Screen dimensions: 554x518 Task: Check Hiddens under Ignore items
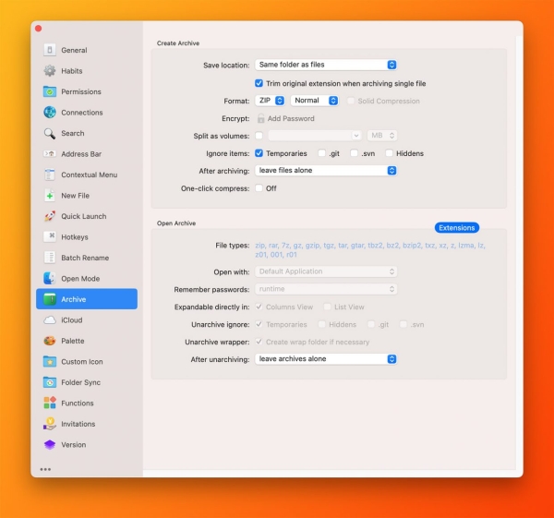pos(389,153)
